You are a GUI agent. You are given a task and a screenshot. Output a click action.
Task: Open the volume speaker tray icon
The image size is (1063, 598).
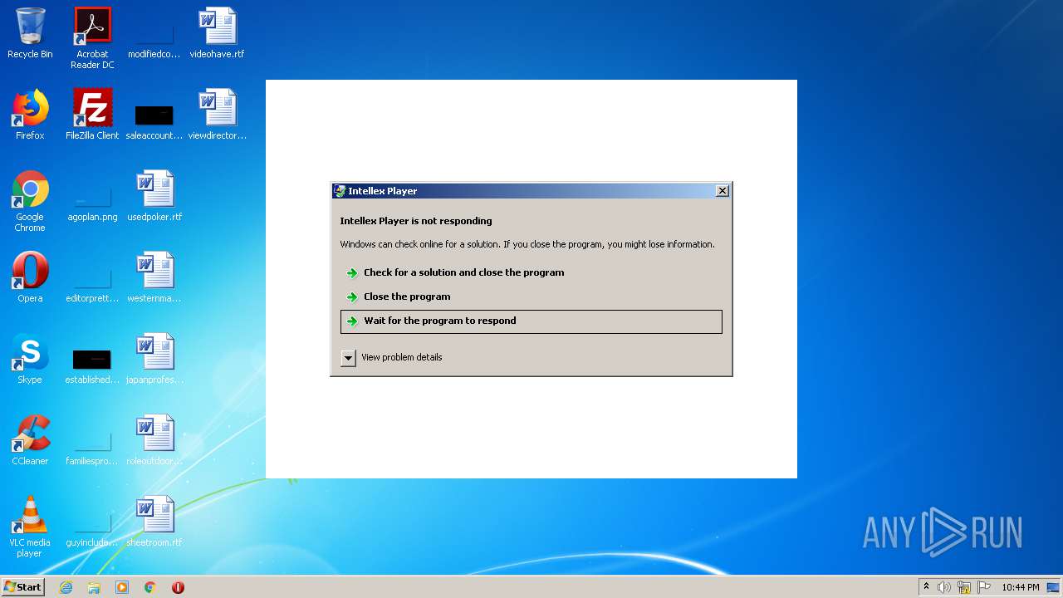pos(944,587)
